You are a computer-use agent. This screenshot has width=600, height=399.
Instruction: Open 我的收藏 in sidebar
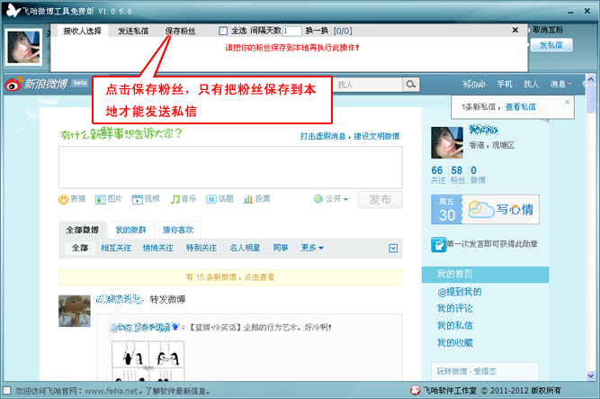click(455, 342)
